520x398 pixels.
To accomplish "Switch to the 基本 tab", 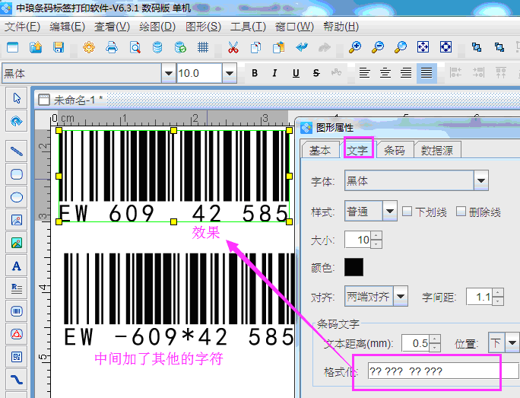I will coord(320,151).
